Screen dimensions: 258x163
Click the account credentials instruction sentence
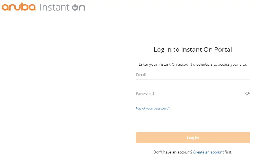coord(193,65)
